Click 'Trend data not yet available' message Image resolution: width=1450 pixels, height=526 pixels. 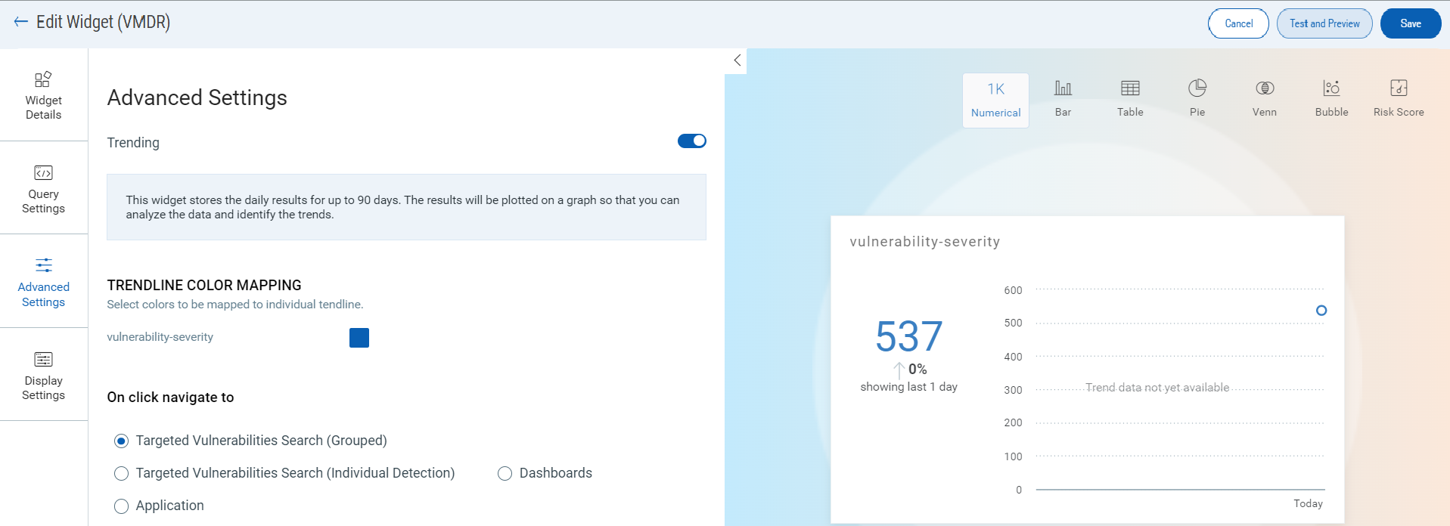(x=1157, y=388)
